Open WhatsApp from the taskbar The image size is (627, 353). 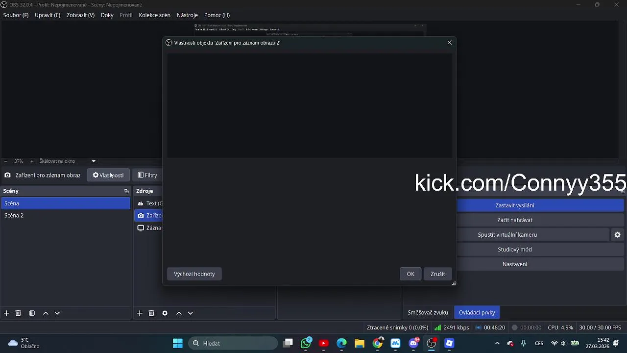[306, 343]
